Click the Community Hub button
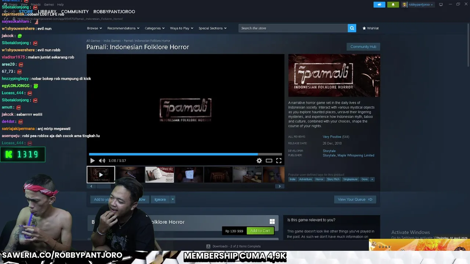The width and height of the screenshot is (470, 264). 363,47
